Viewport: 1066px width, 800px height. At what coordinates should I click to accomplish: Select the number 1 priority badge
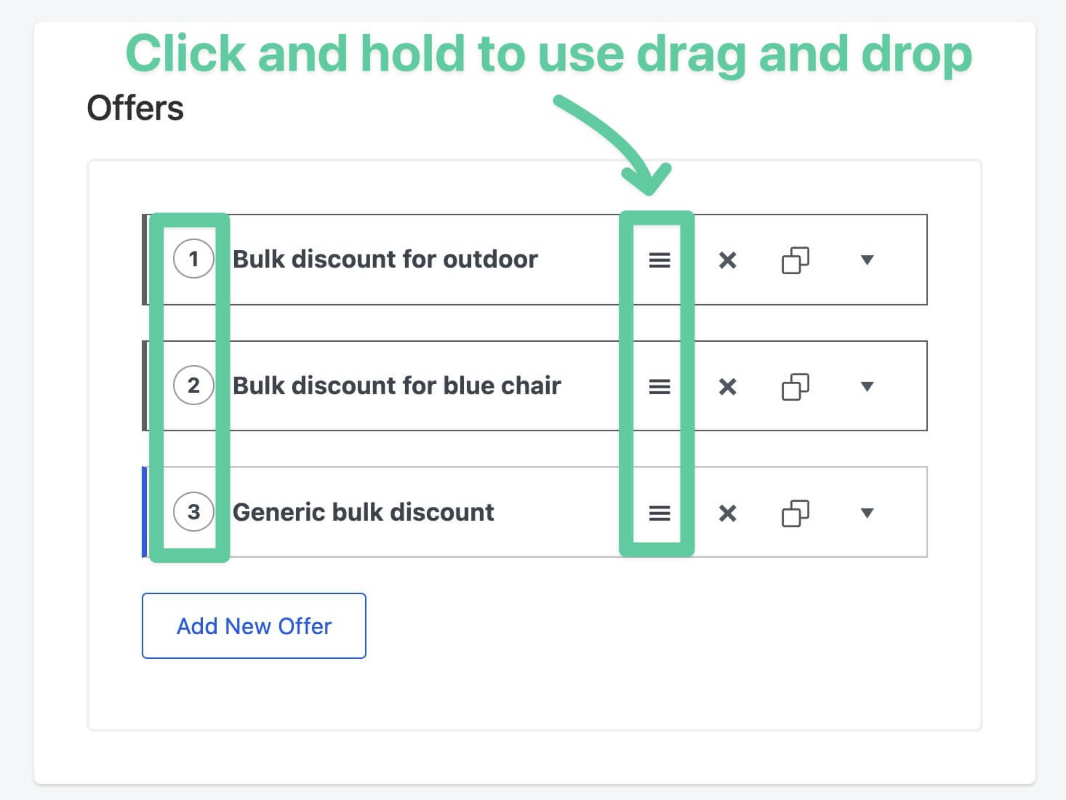[x=193, y=259]
